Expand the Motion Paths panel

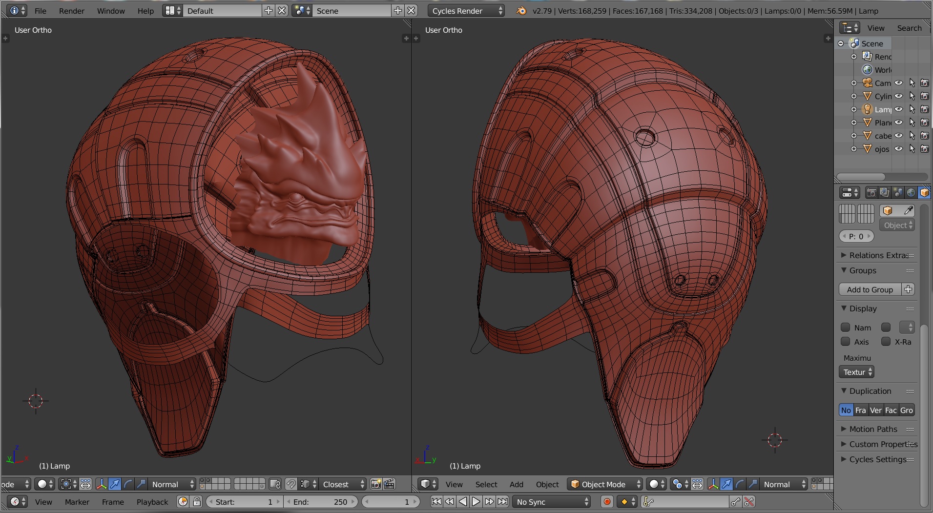(x=873, y=429)
